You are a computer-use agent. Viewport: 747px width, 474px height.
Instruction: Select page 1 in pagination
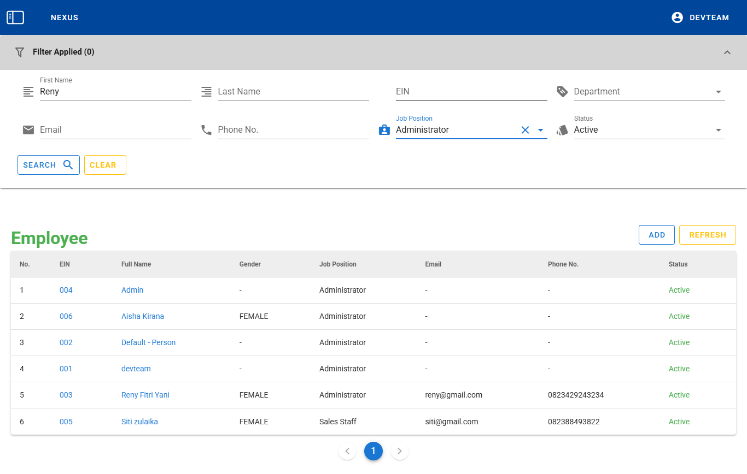373,451
